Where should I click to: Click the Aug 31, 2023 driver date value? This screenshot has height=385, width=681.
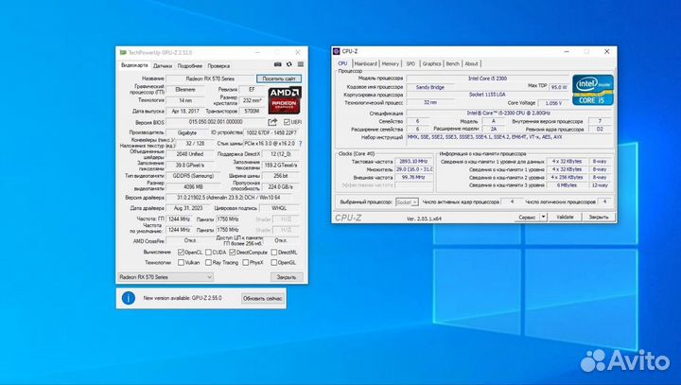188,208
